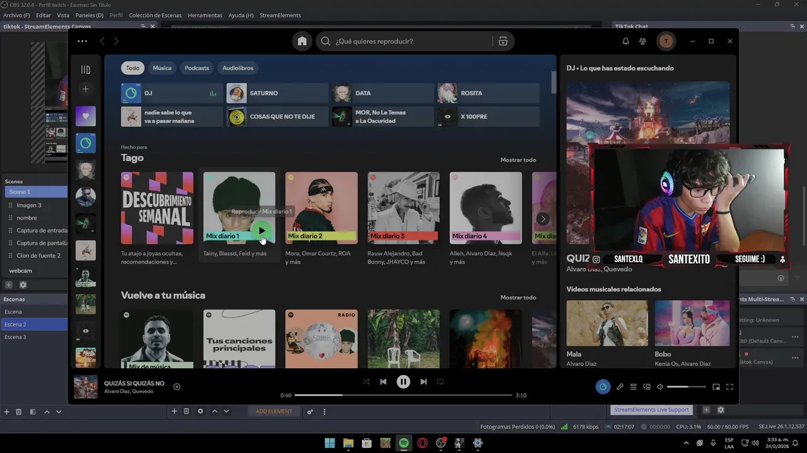Show next cards with the Tago carousel arrow
The image size is (807, 453).
pos(543,219)
